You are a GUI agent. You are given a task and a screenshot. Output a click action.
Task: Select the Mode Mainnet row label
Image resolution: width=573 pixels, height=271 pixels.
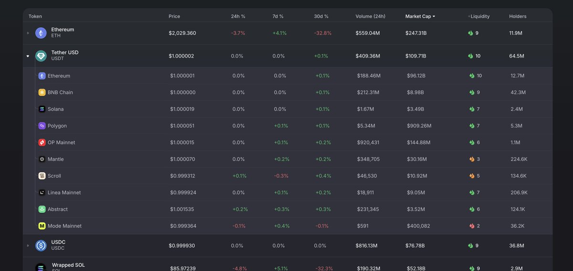[64, 226]
